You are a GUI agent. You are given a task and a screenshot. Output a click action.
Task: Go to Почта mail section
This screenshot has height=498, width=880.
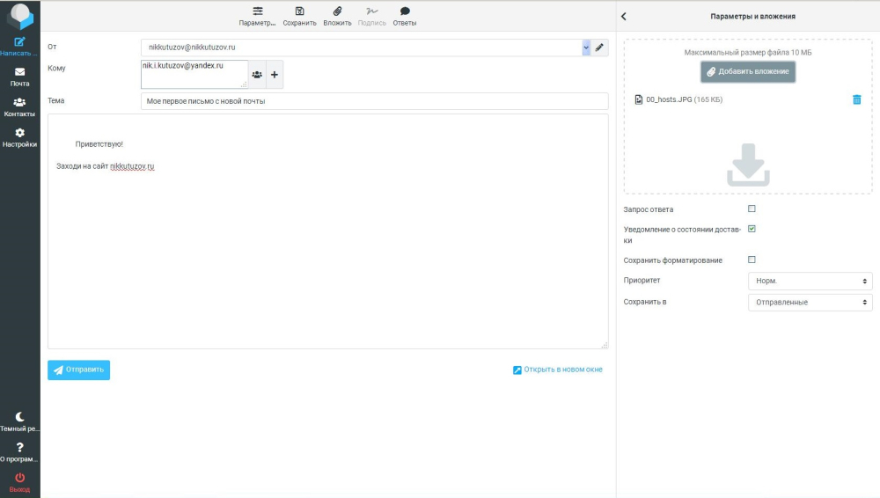19,77
